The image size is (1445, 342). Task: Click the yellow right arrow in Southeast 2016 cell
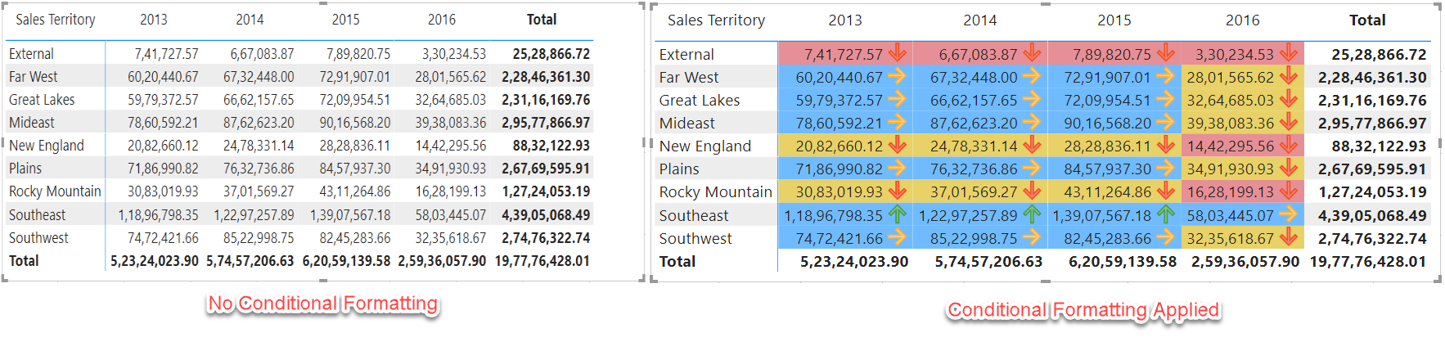[x=1289, y=215]
